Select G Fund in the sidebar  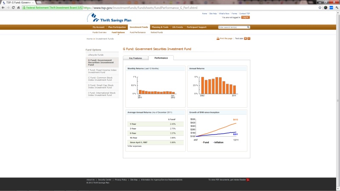pos(102,62)
